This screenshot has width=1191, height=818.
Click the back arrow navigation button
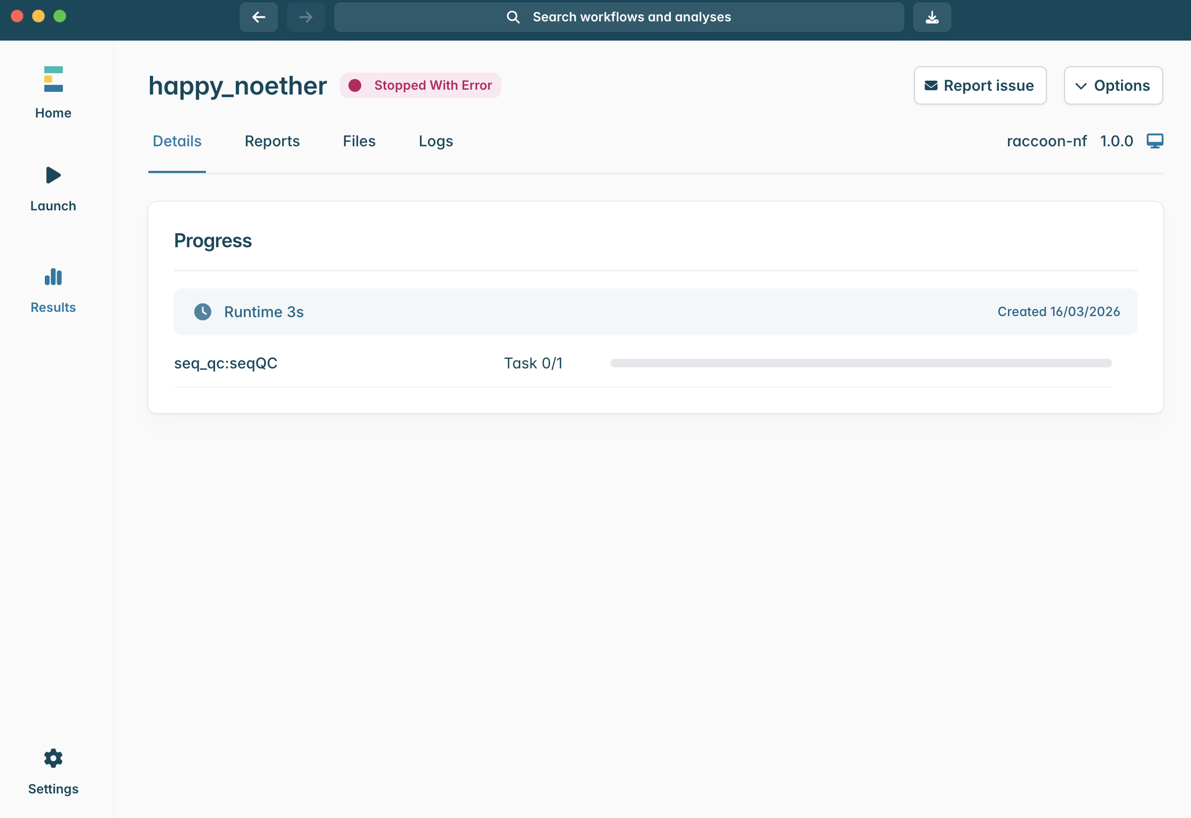click(x=259, y=17)
